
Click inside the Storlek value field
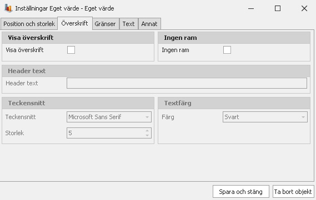[x=106, y=133]
